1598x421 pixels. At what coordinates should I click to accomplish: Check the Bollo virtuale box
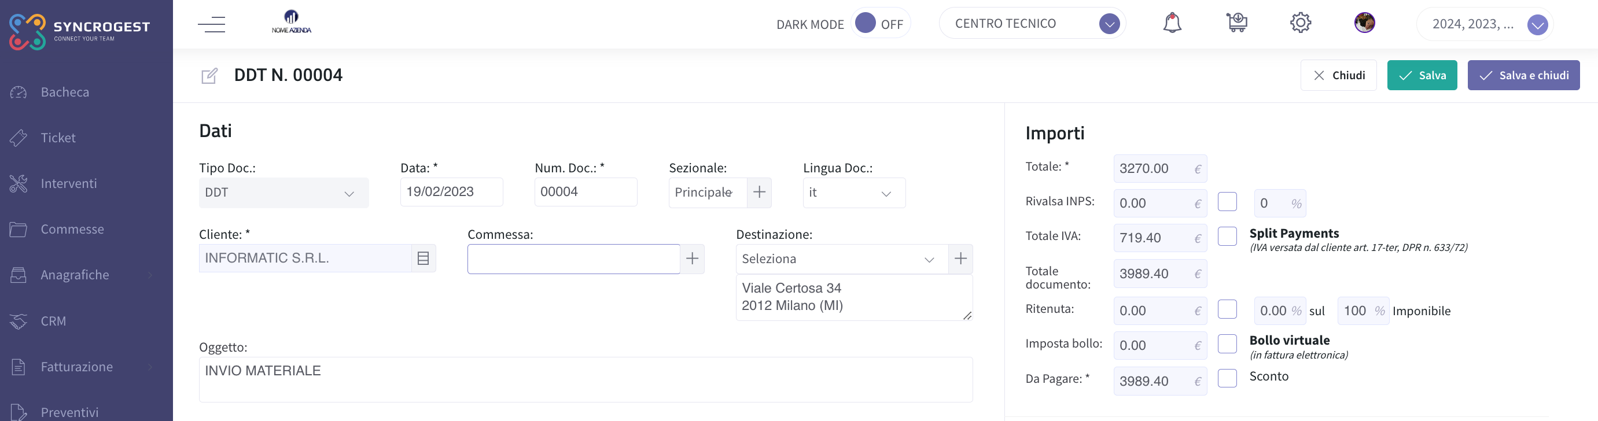[x=1227, y=344]
